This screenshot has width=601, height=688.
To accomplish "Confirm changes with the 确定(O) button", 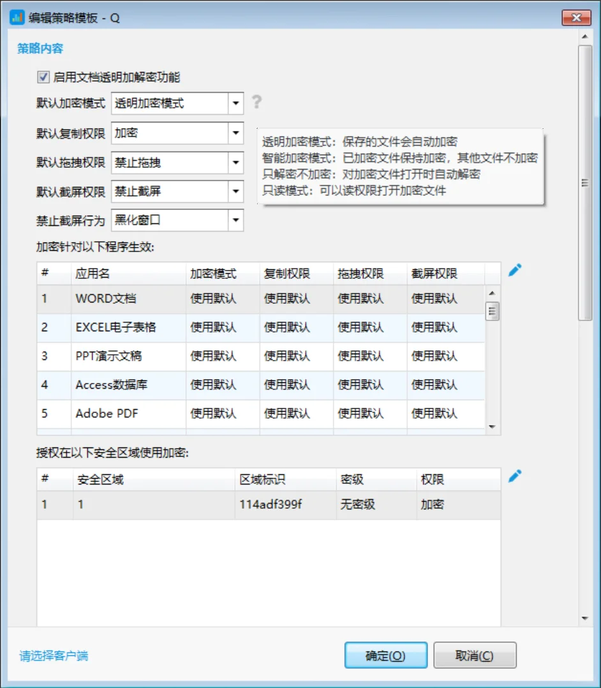I will click(385, 655).
